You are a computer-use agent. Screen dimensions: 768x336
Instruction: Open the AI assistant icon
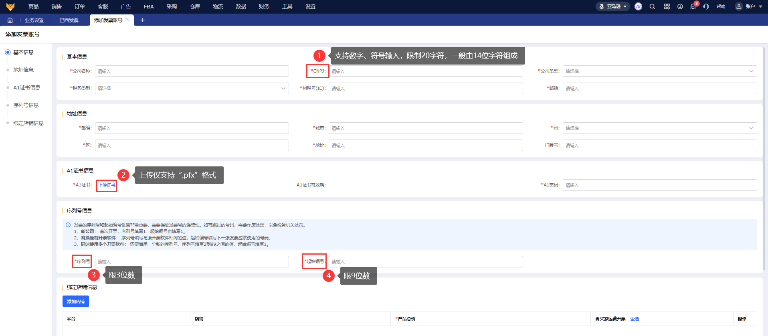click(x=638, y=6)
